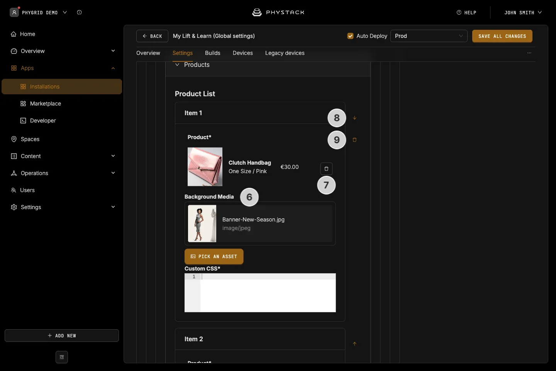This screenshot has width=556, height=371.
Task: Click Save All Changes
Action: click(x=502, y=36)
